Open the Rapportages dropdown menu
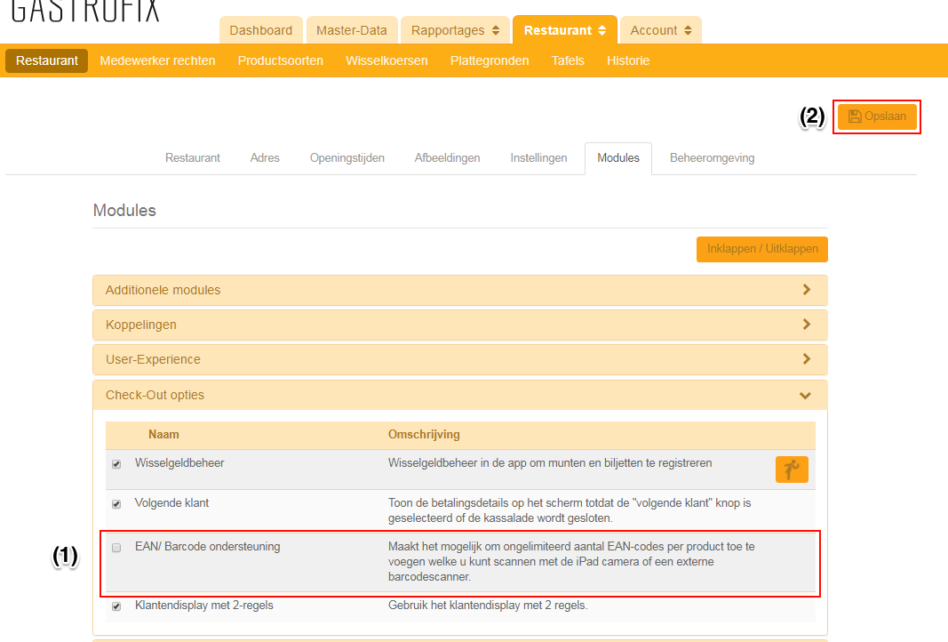The height and width of the screenshot is (642, 948). [455, 30]
